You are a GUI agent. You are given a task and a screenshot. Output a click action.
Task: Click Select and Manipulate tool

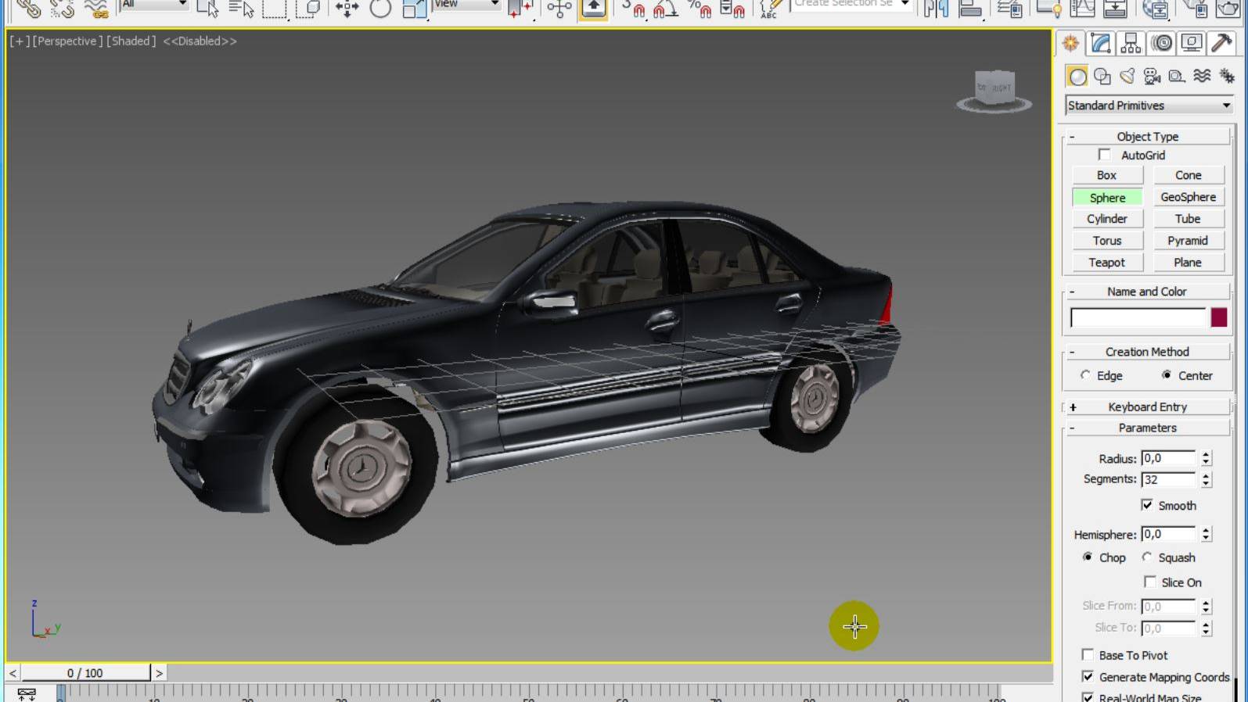(x=559, y=8)
